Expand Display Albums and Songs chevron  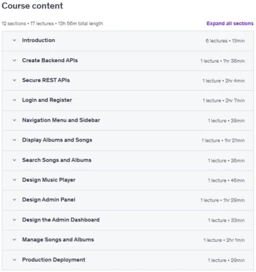(14, 140)
